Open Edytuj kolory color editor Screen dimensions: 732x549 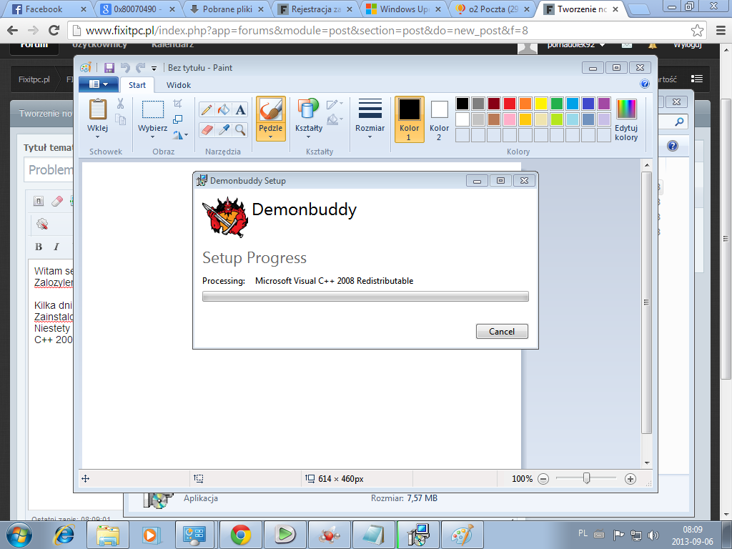[x=626, y=119]
